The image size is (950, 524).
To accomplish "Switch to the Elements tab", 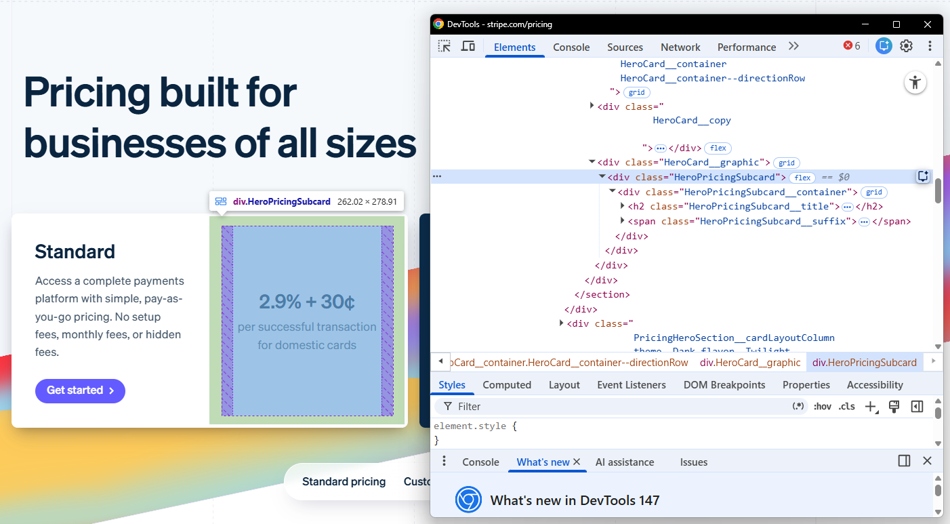I will [515, 47].
